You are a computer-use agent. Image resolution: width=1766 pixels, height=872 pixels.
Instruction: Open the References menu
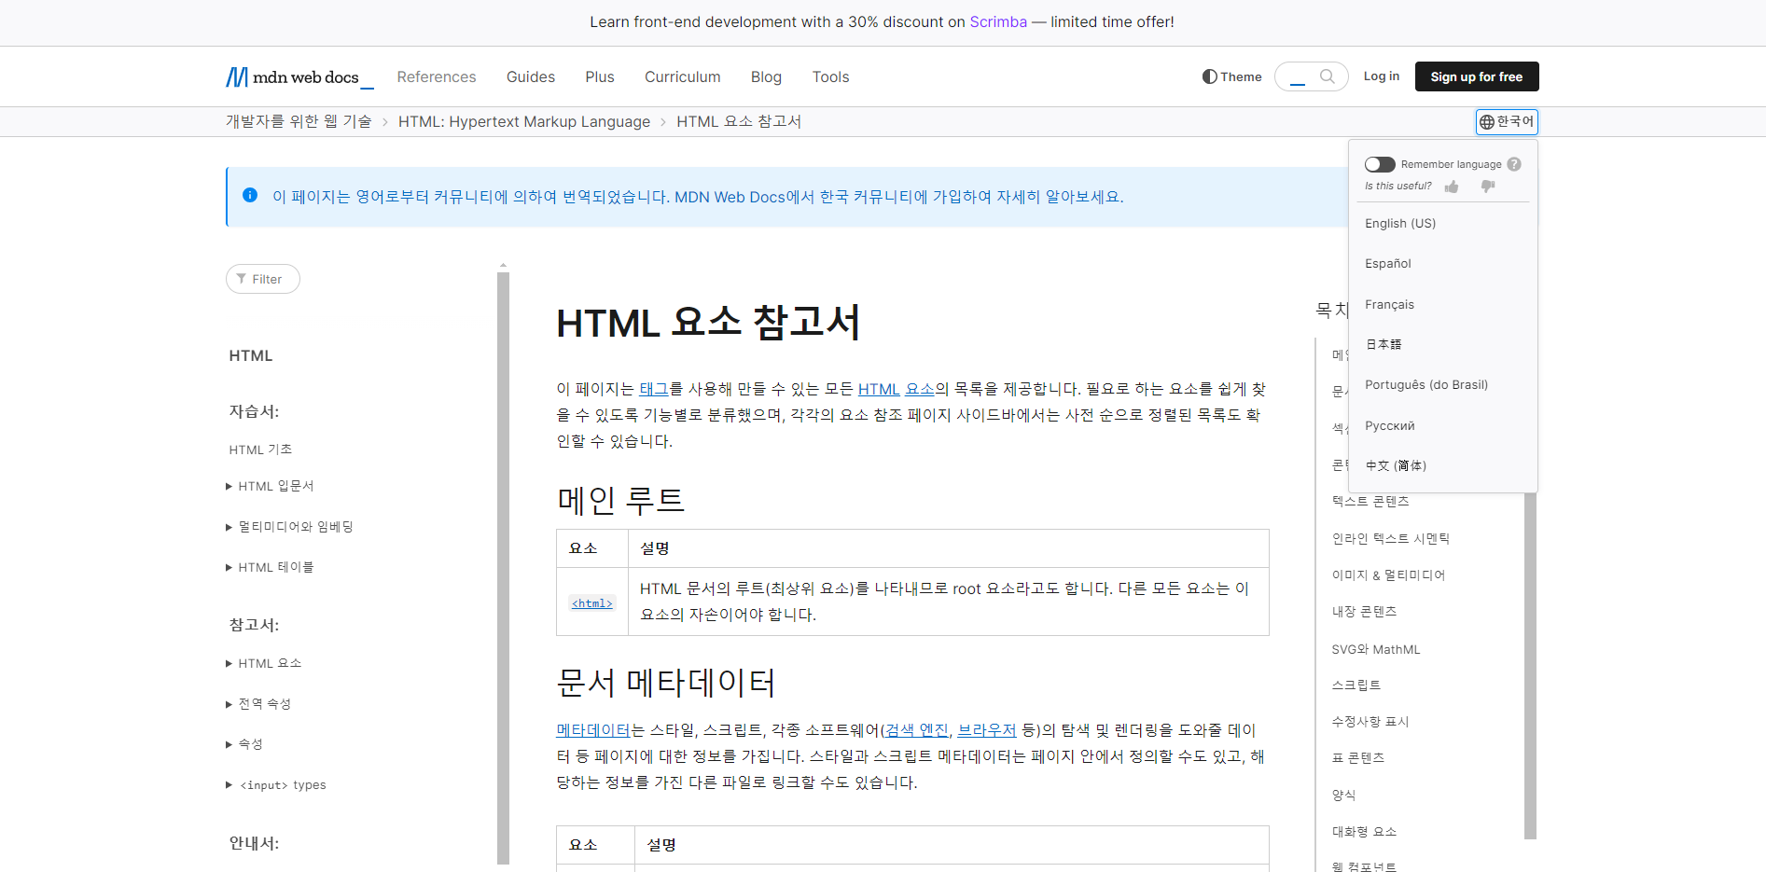[437, 76]
